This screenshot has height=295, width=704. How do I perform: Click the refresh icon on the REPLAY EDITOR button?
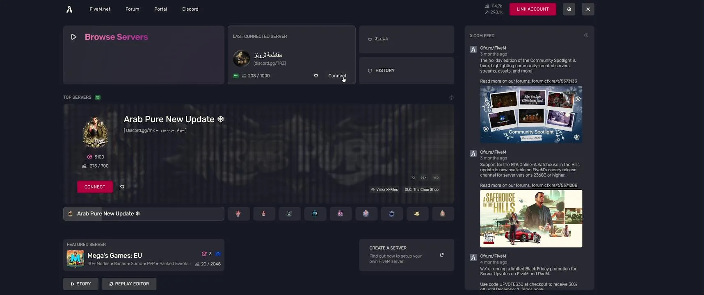(111, 284)
